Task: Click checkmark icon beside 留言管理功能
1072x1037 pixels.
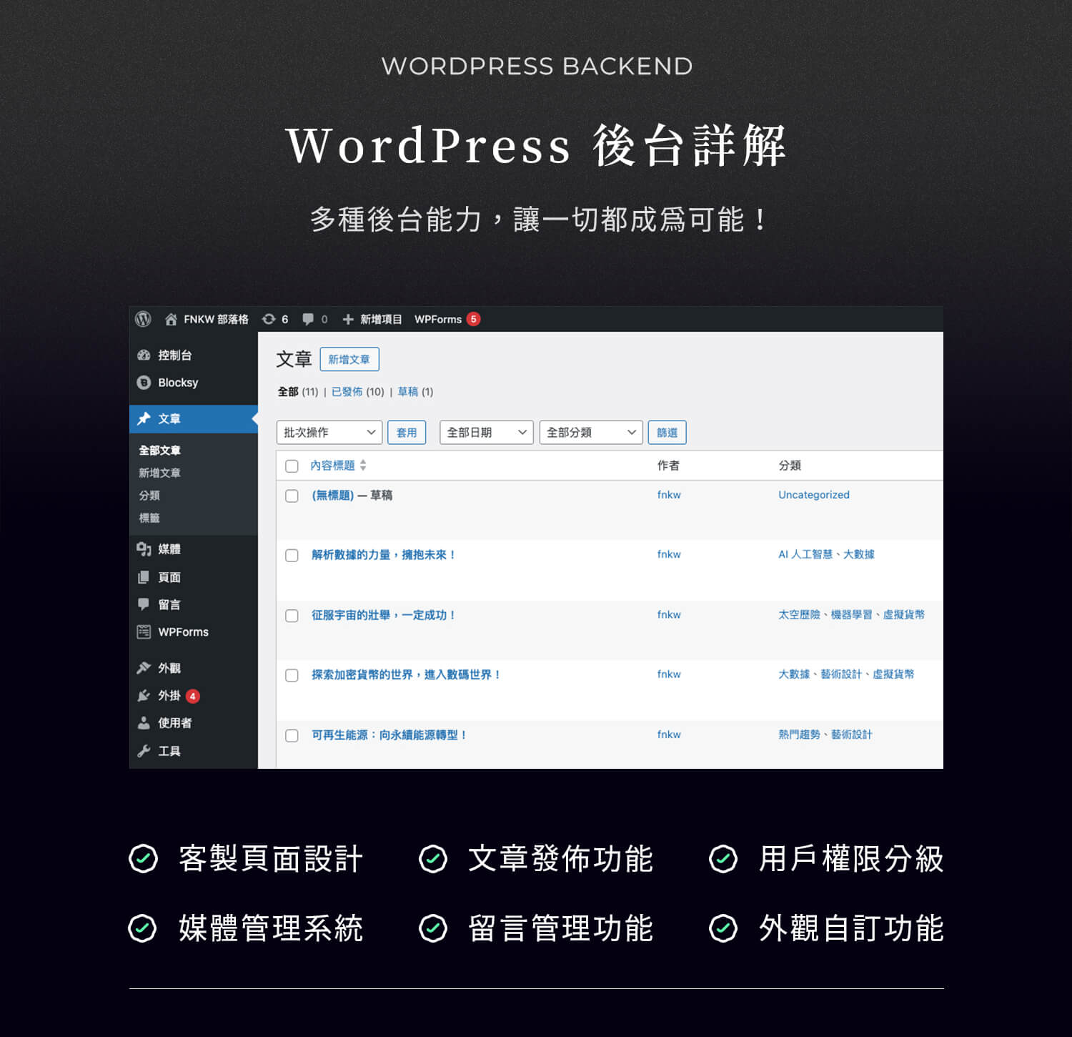Action: click(433, 928)
